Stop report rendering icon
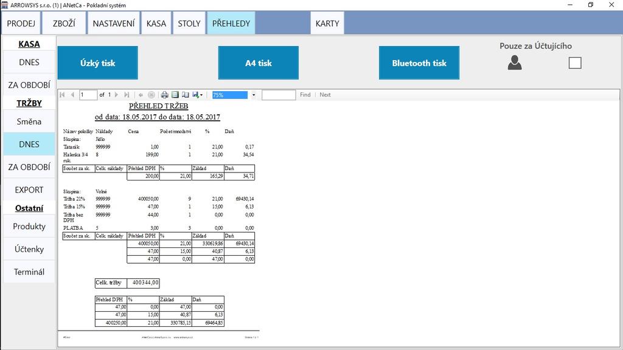Screen dimensions: 623x350 (x=151, y=95)
